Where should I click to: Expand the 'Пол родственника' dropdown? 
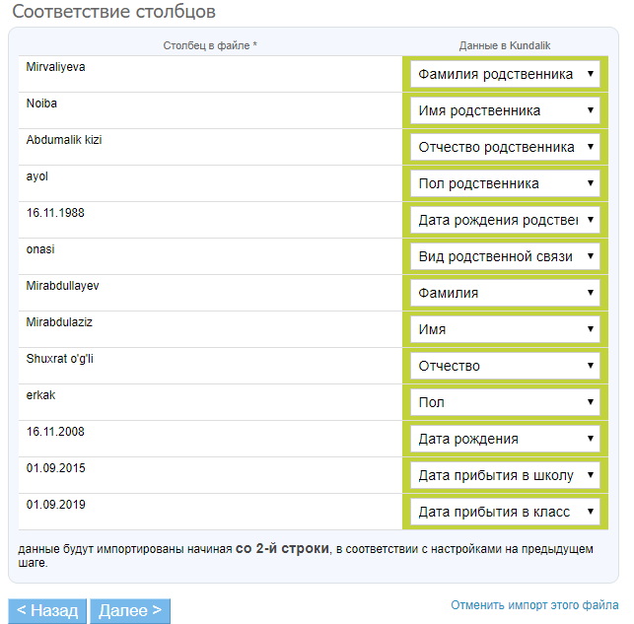505,183
